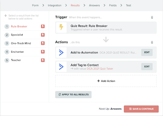
Task: Click the yellow lightning trigger icon
Action: [61, 27]
